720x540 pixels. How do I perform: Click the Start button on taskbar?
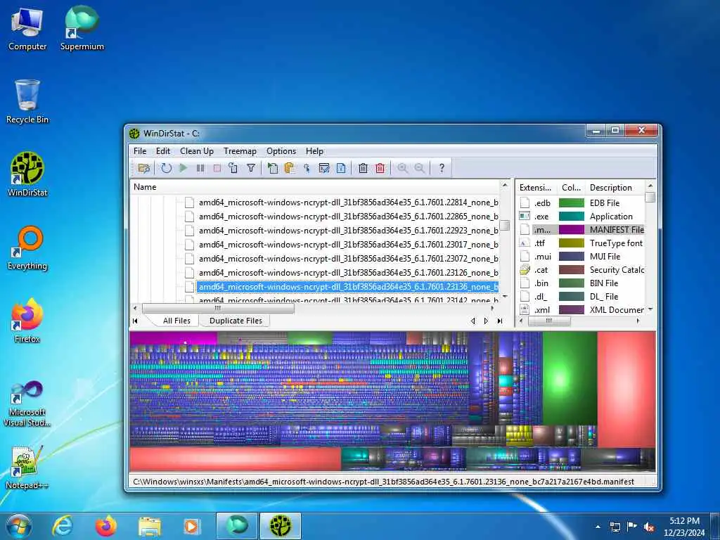pyautogui.click(x=18, y=526)
